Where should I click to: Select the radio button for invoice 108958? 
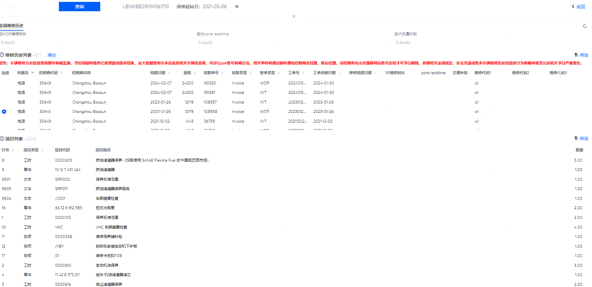[4, 112]
